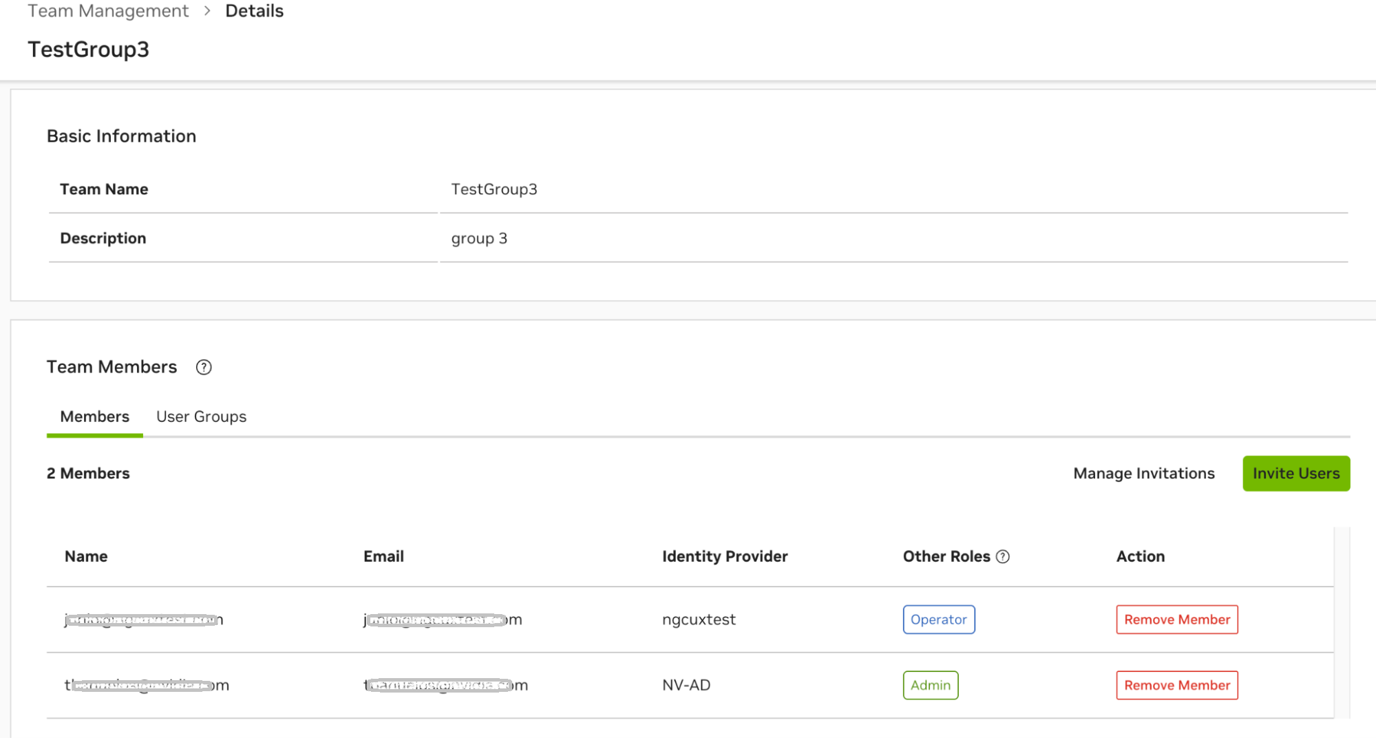Viewport: 1376px width, 738px height.
Task: Click the Team Name value TestGroup3
Action: (494, 189)
